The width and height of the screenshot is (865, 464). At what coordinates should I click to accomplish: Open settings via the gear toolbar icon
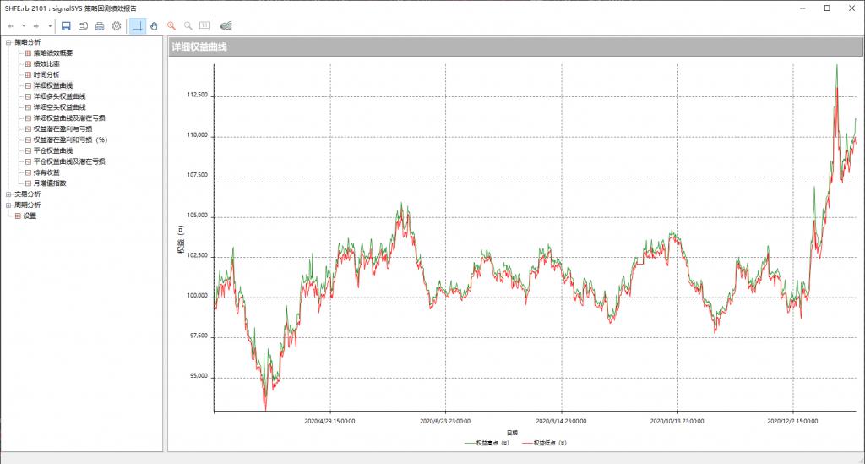[x=117, y=26]
